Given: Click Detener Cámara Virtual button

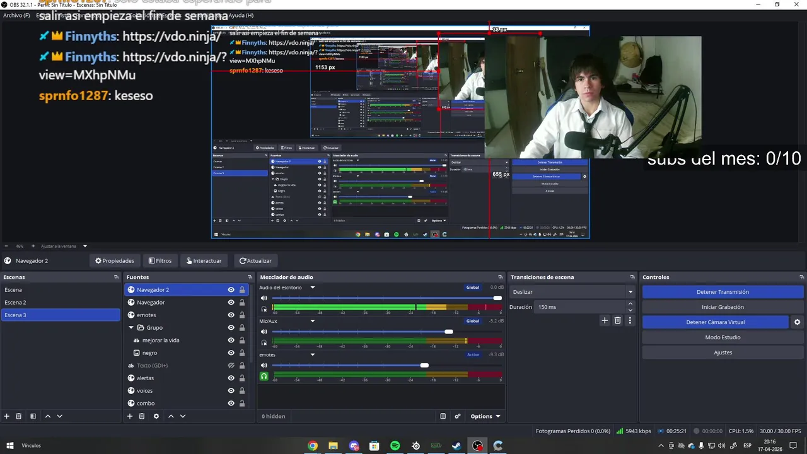Looking at the screenshot, I should click(x=715, y=322).
